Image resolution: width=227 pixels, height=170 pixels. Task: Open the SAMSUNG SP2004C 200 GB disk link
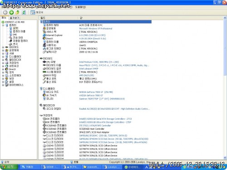pos(103,136)
